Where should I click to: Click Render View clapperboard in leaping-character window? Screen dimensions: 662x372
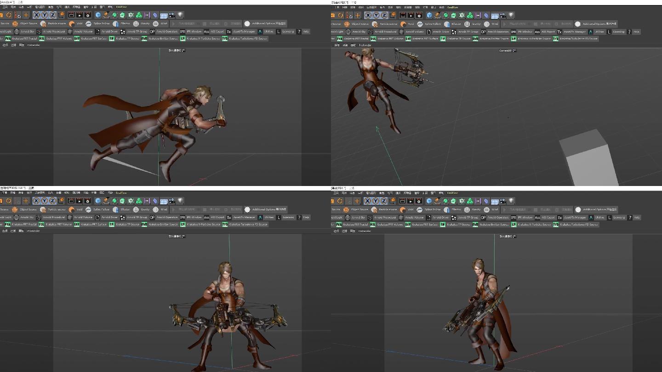(71, 15)
